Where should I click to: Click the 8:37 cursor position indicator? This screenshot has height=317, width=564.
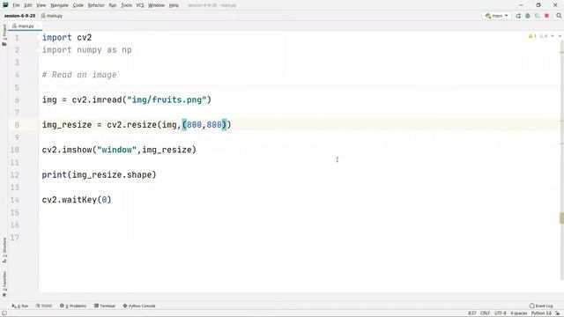pos(472,313)
